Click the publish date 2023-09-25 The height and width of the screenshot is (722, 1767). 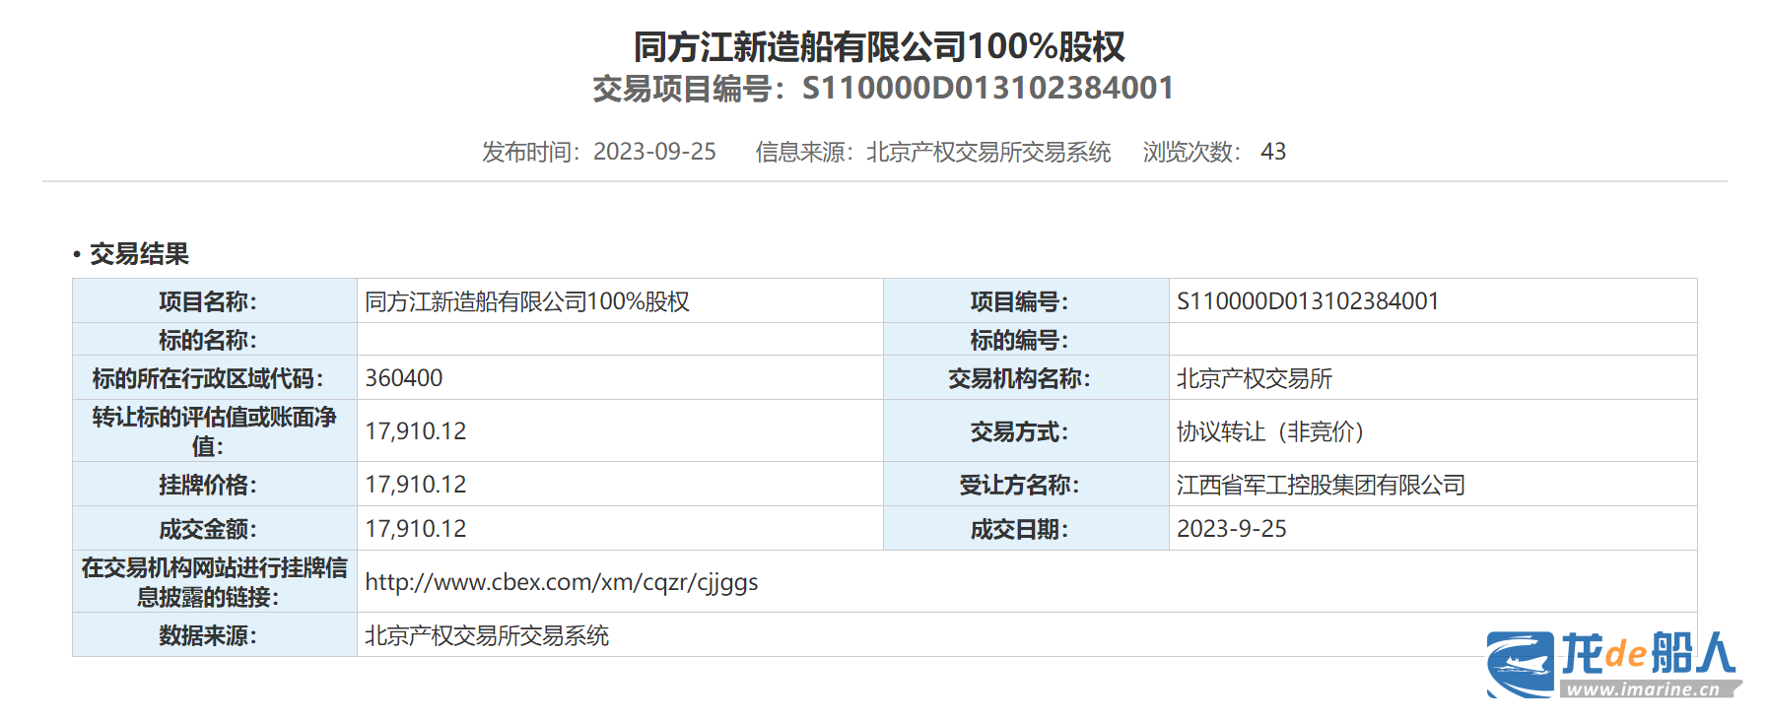(x=654, y=152)
